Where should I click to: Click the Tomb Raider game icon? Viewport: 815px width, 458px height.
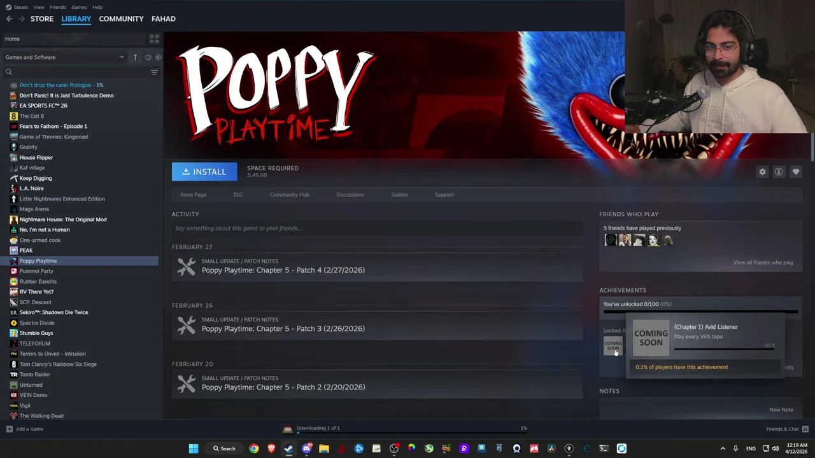click(13, 375)
